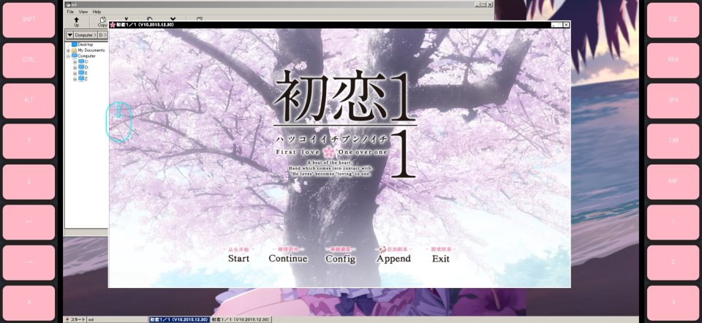Select the highlighted 初恋1/1 taskbar entry
Image resolution: width=702 pixels, height=323 pixels.
point(179,319)
